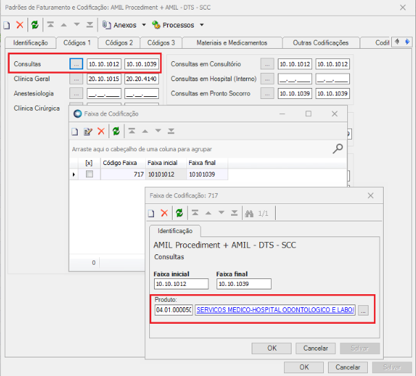Sort by Faixa inicial column header
The width and height of the screenshot is (416, 376).
[166, 163]
